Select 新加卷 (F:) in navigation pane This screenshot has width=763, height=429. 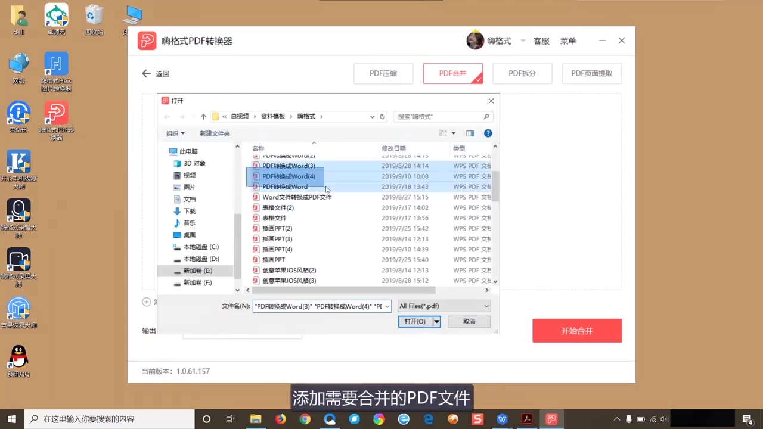click(192, 282)
